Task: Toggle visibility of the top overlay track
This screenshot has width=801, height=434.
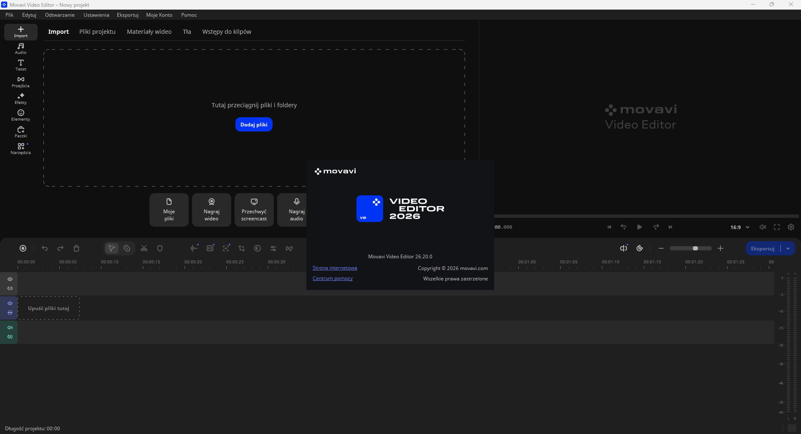Action: [x=10, y=279]
